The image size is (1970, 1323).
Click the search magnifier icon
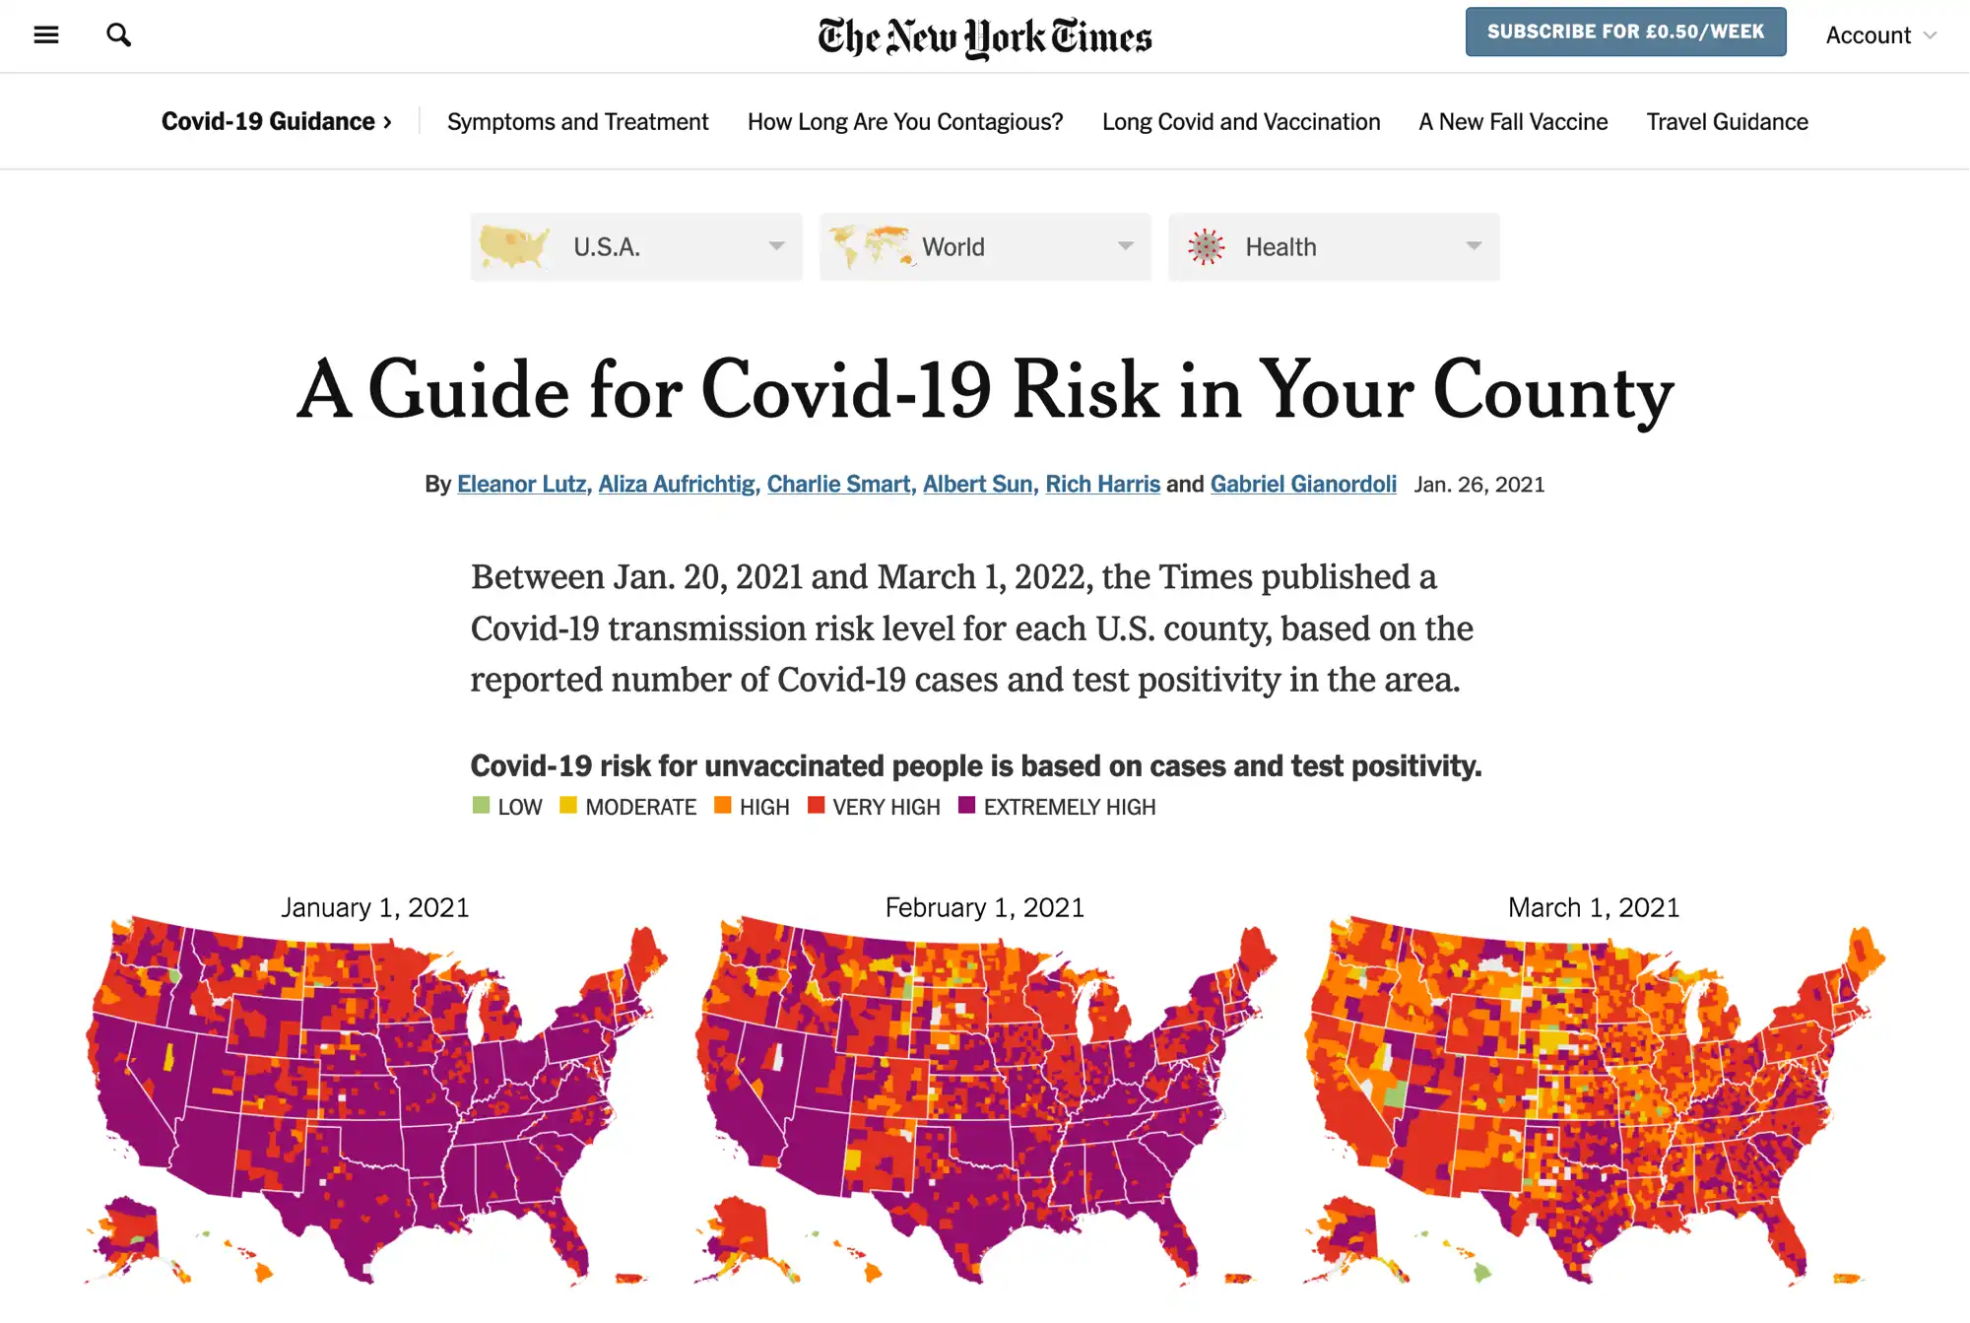click(x=116, y=33)
